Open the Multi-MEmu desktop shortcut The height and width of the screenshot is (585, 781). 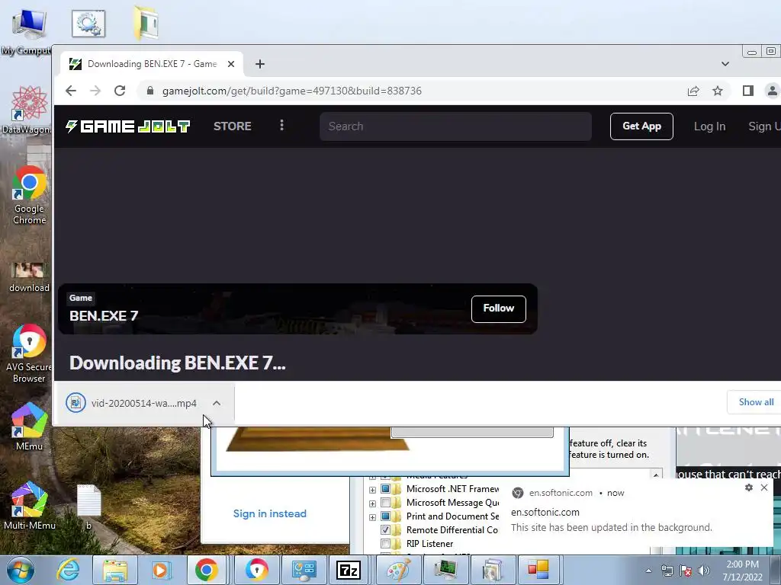30,506
